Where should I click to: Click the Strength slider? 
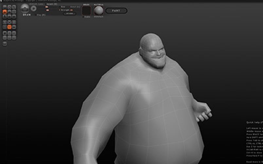tap(71, 10)
